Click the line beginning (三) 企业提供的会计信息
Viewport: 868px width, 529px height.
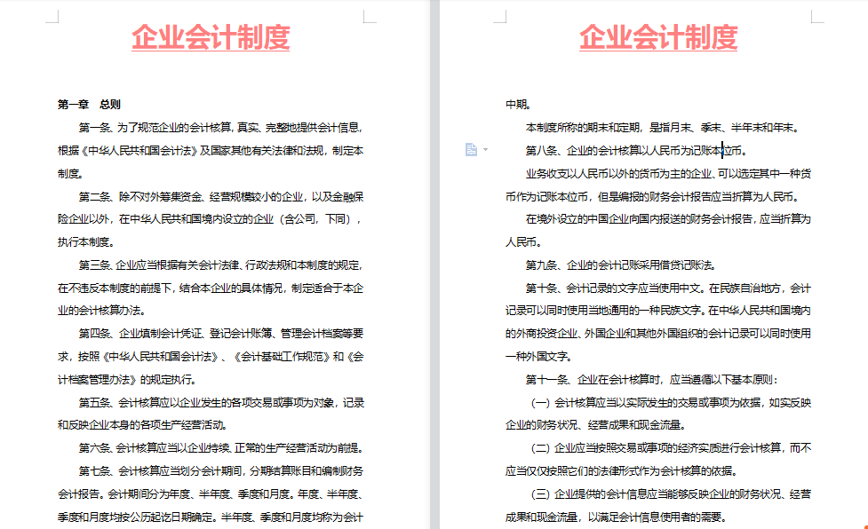(x=671, y=494)
